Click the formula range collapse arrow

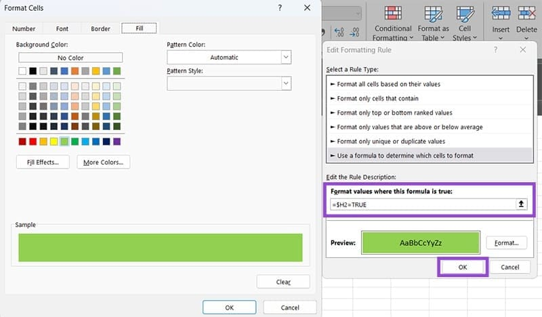[x=521, y=204]
